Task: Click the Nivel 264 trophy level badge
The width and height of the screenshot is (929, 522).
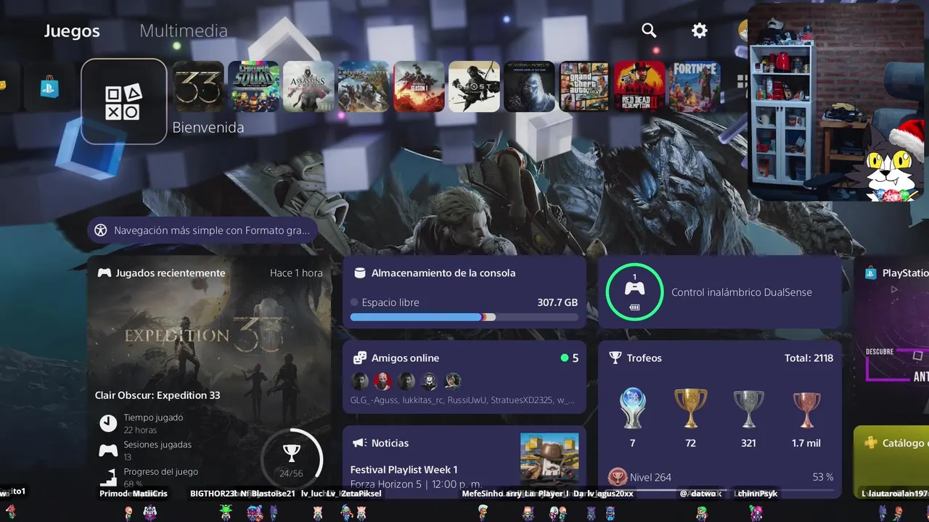Action: pyautogui.click(x=618, y=477)
